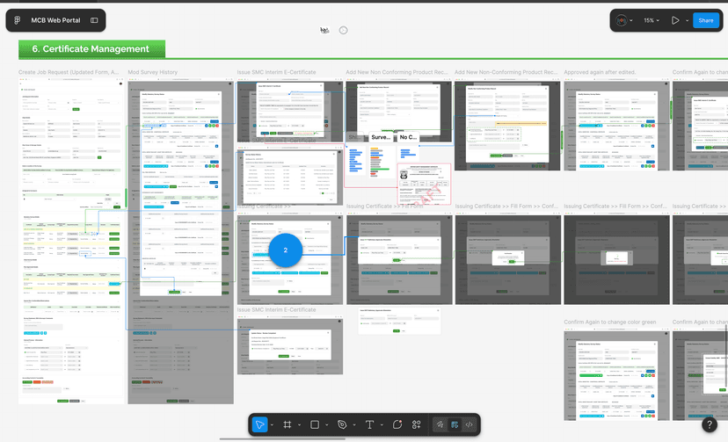Select the Add New Non Conforming (unhyphenated) frame label
This screenshot has height=442, width=728.
(397, 72)
